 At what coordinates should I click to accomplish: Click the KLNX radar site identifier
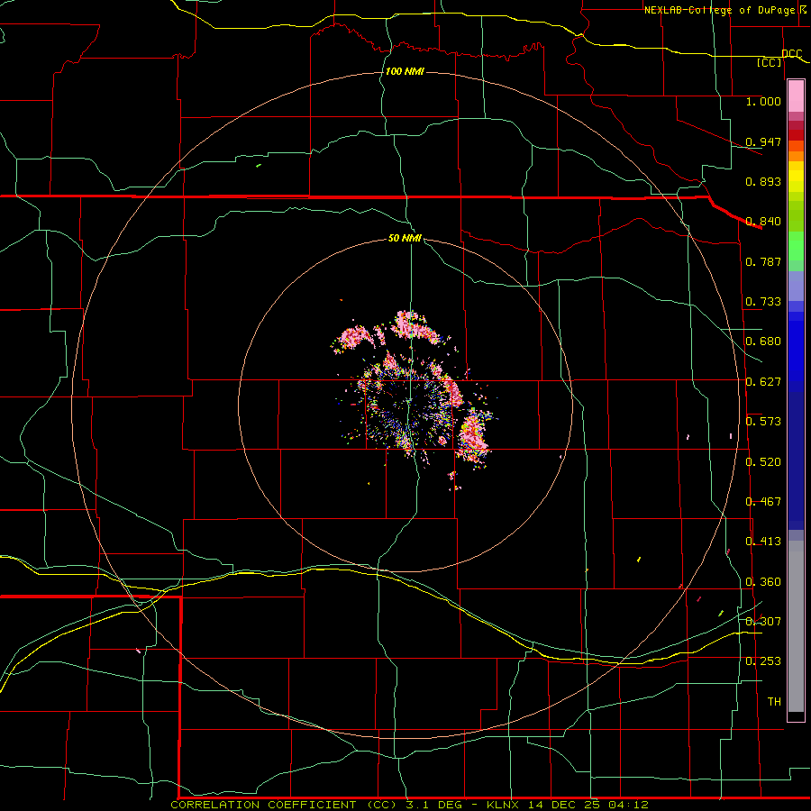tap(505, 805)
